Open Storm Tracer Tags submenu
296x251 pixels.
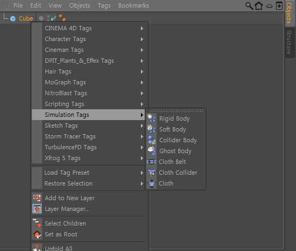tap(89, 136)
